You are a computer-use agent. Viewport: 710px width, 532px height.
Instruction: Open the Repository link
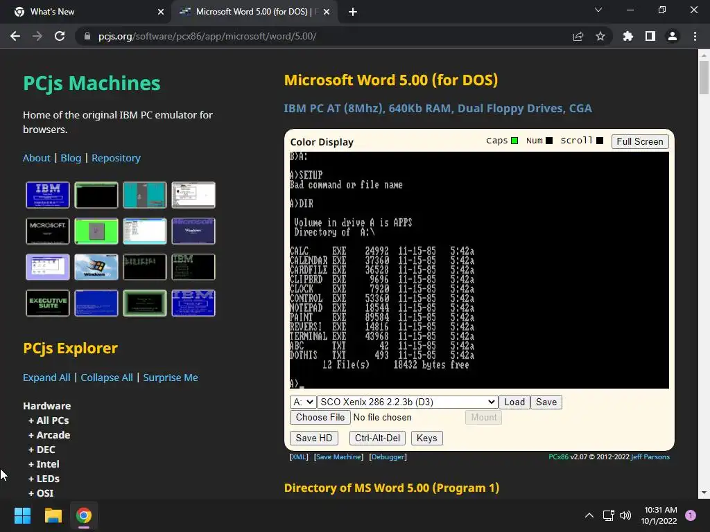tap(116, 158)
